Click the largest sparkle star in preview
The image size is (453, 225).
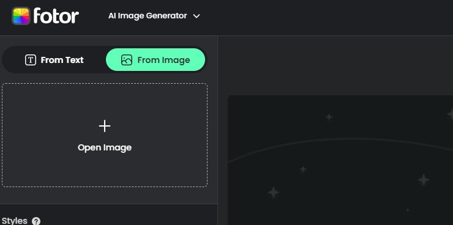(x=273, y=193)
